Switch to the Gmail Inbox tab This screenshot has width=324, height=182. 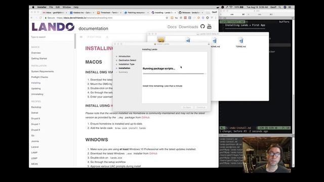[55, 13]
